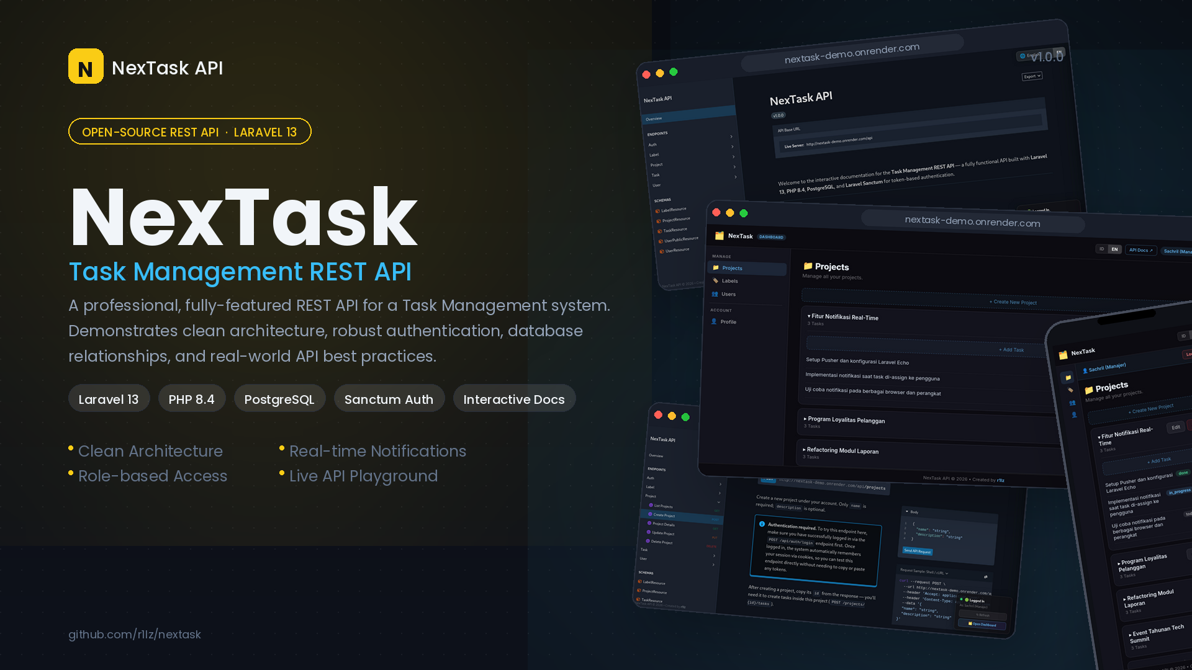
Task: Switch language to EN in dashboard window
Action: (x=1114, y=249)
